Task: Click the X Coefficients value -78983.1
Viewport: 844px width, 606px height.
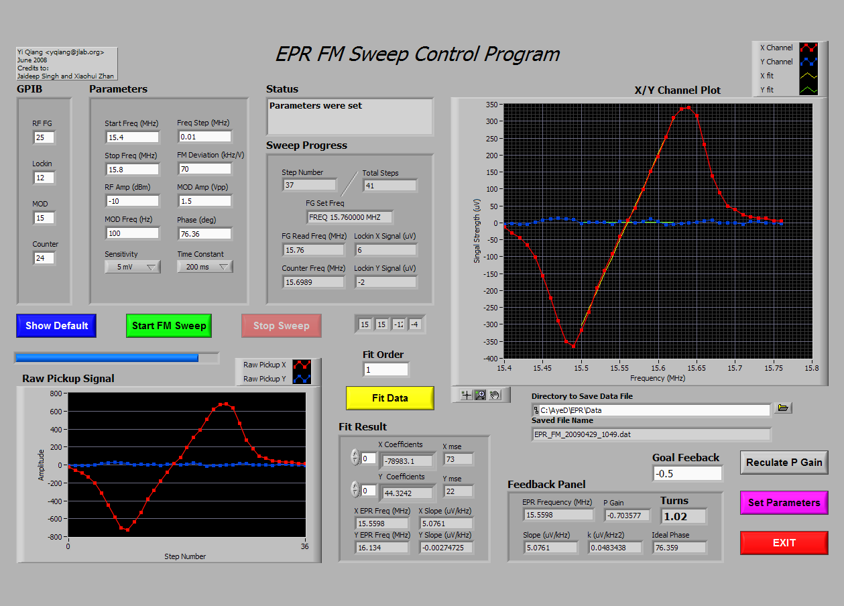Action: point(408,461)
